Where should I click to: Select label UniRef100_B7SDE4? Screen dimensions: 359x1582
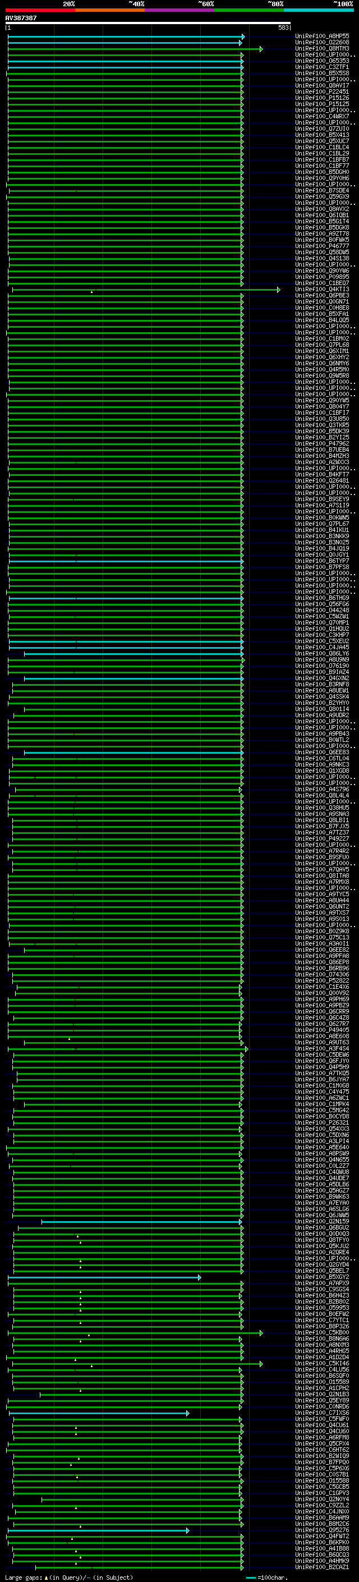click(x=322, y=190)
